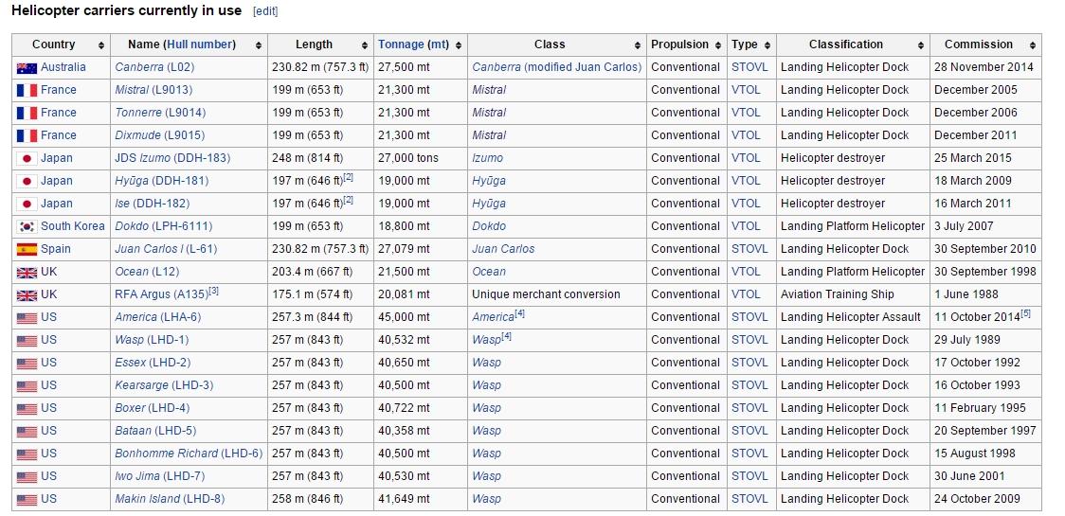Image resolution: width=1065 pixels, height=516 pixels.
Task: Click the Spain flag icon
Action: tap(27, 249)
